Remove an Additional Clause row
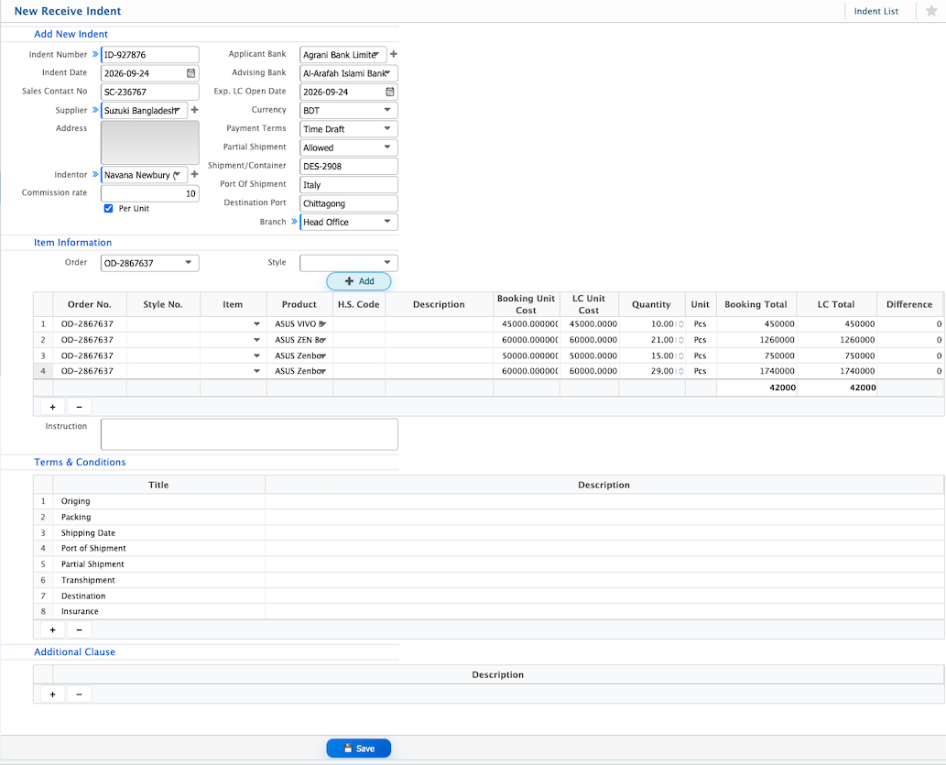 (79, 694)
